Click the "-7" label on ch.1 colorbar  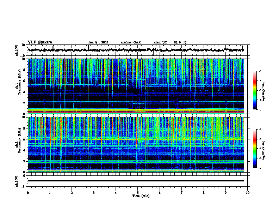[260, 109]
